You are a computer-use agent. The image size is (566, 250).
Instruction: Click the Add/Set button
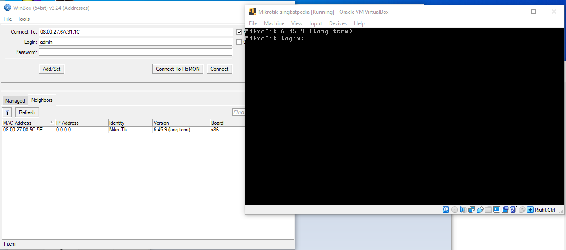pos(51,69)
